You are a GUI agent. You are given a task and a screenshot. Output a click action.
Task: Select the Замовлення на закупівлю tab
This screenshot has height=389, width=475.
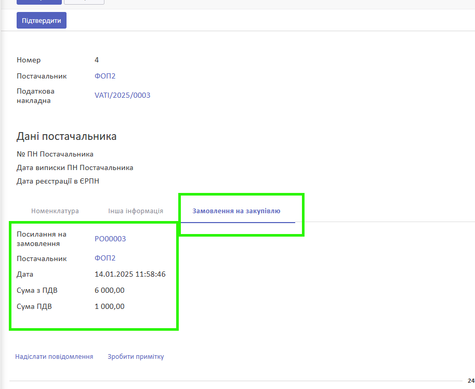coord(236,211)
